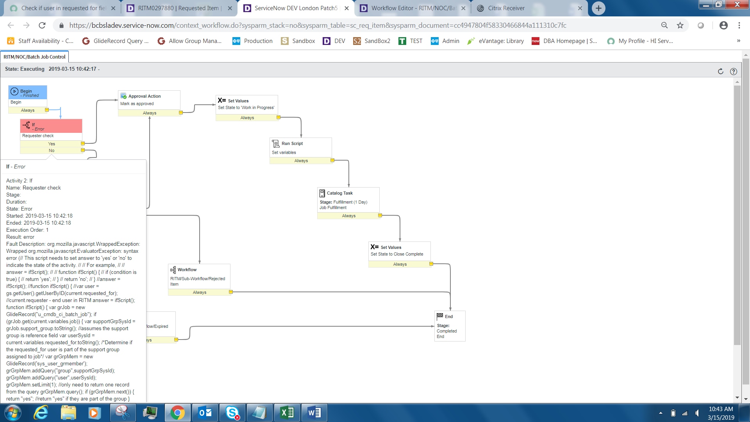This screenshot has height=422, width=750.
Task: Open the Sandbox bookmark
Action: (298, 41)
